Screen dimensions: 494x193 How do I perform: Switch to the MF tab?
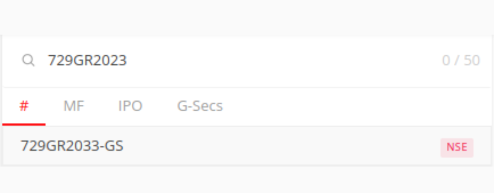pyautogui.click(x=74, y=106)
